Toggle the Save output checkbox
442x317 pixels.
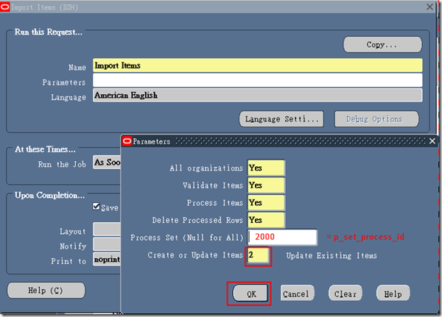pos(96,207)
